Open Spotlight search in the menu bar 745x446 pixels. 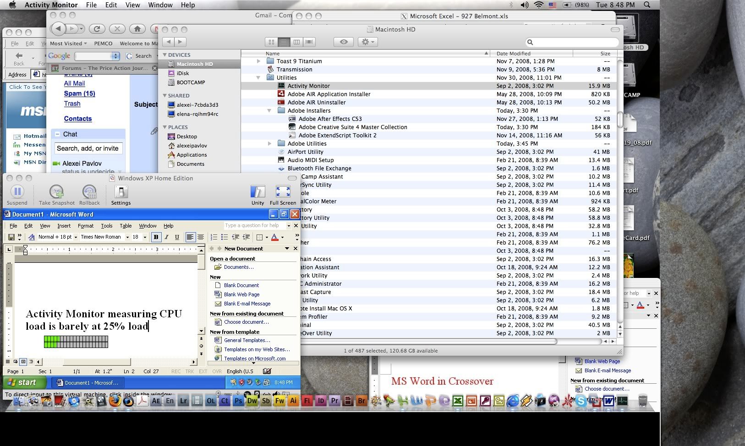(x=647, y=5)
